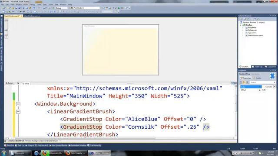Select MainWindow.xaml in Solution Explorer
Viewport: 278px width, 156px height.
tap(255, 36)
